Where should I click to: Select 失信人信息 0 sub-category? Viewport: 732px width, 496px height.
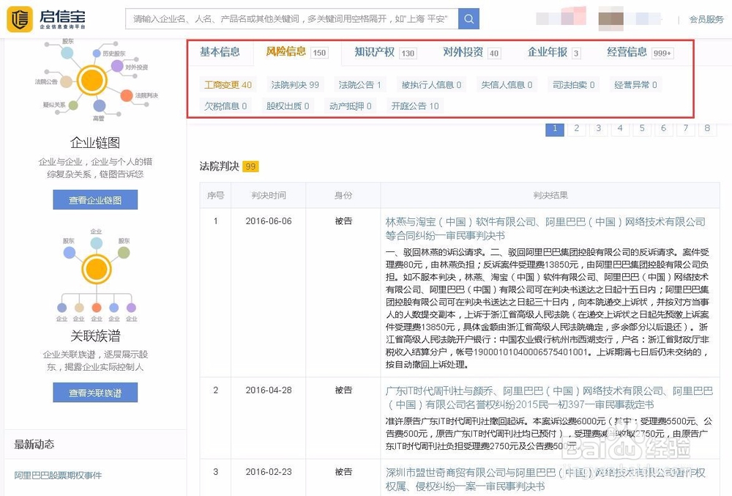pyautogui.click(x=507, y=85)
